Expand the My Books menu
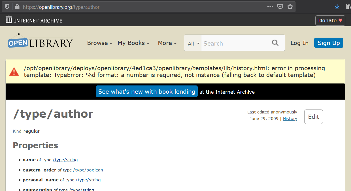Viewport: 351px width, 191px height. pos(133,43)
